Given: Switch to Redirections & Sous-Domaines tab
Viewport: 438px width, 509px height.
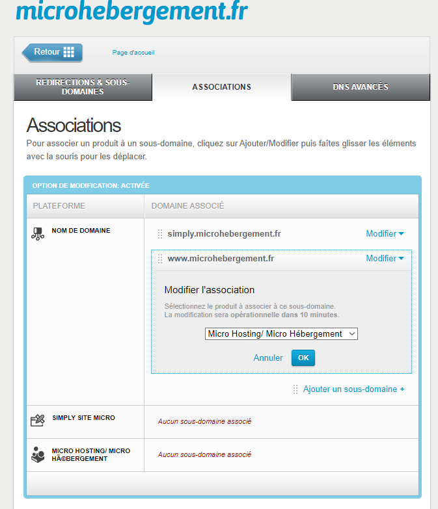Looking at the screenshot, I should coord(83,87).
